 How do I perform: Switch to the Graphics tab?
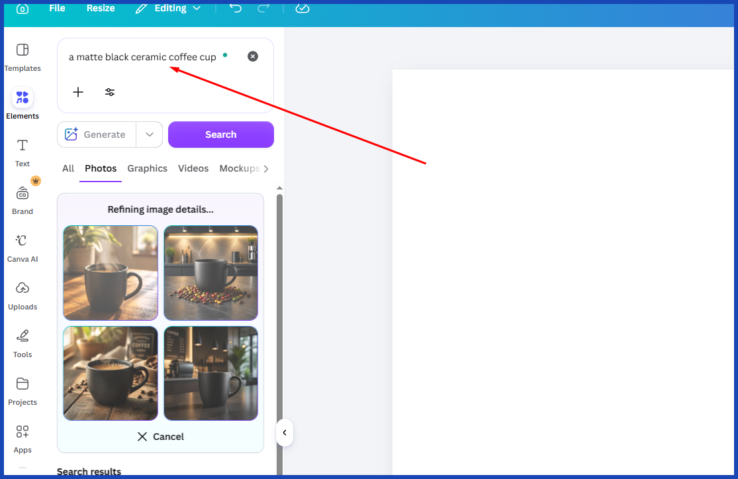pyautogui.click(x=148, y=169)
